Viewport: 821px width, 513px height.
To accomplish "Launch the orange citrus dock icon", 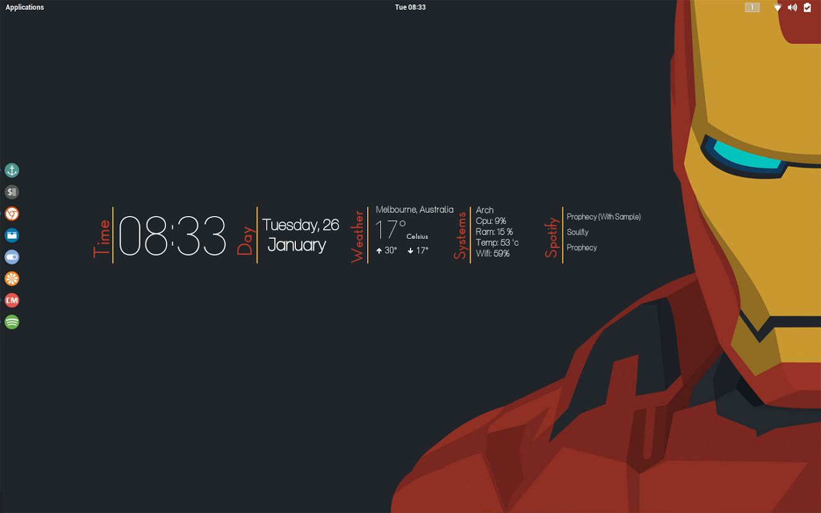I will (x=12, y=278).
